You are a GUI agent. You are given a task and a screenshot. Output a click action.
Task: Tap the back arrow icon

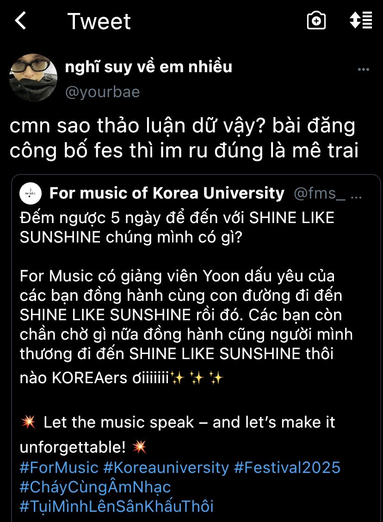click(x=20, y=21)
